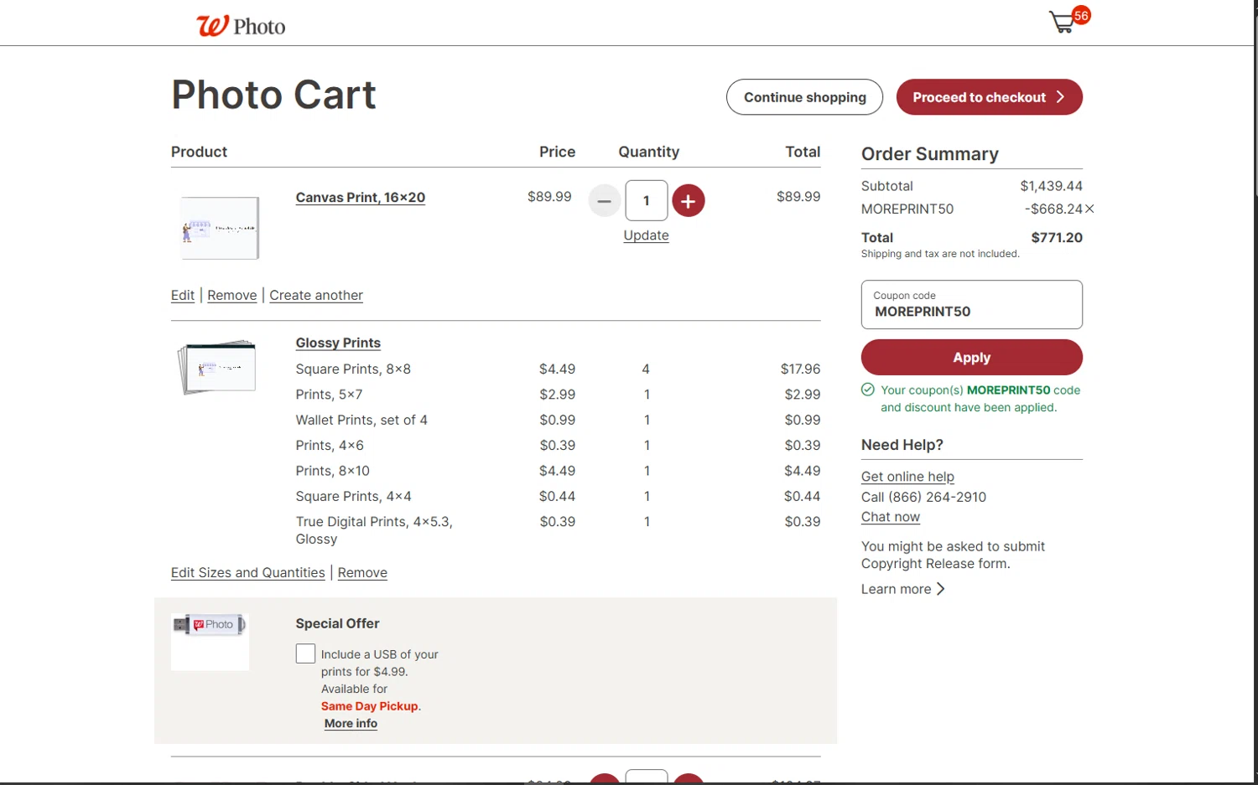Proceed to checkout

pyautogui.click(x=989, y=97)
